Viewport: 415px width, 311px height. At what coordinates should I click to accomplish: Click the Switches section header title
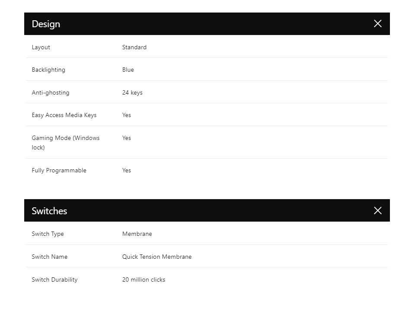coord(49,211)
